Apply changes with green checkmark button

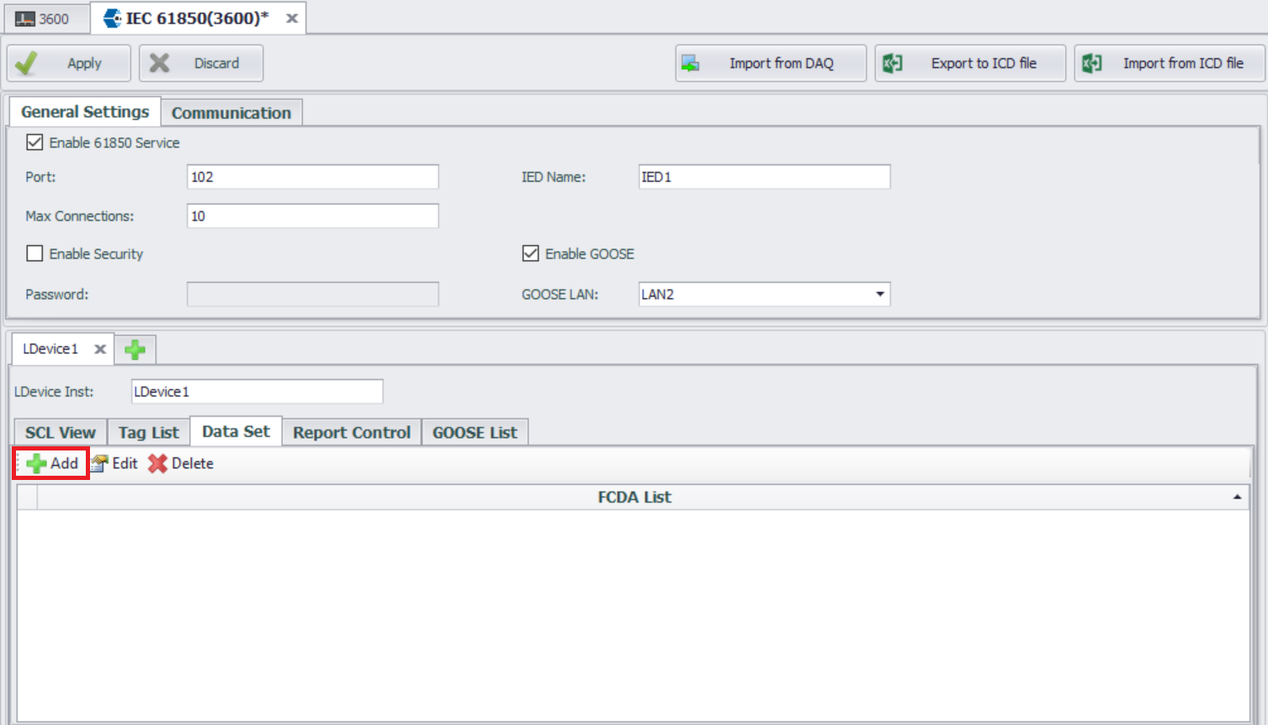tap(69, 63)
